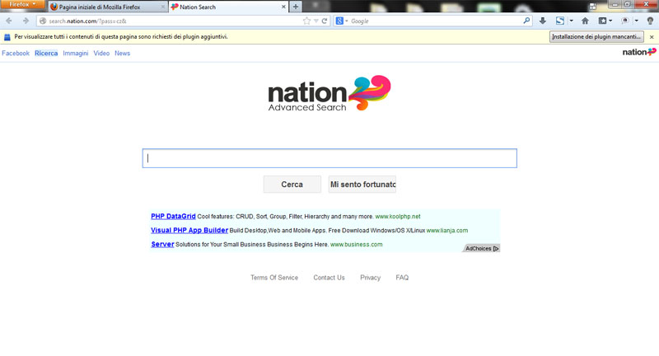The height and width of the screenshot is (356, 659).
Task: Expand the dropdown next to the round addon icon
Action: pyautogui.click(x=636, y=21)
